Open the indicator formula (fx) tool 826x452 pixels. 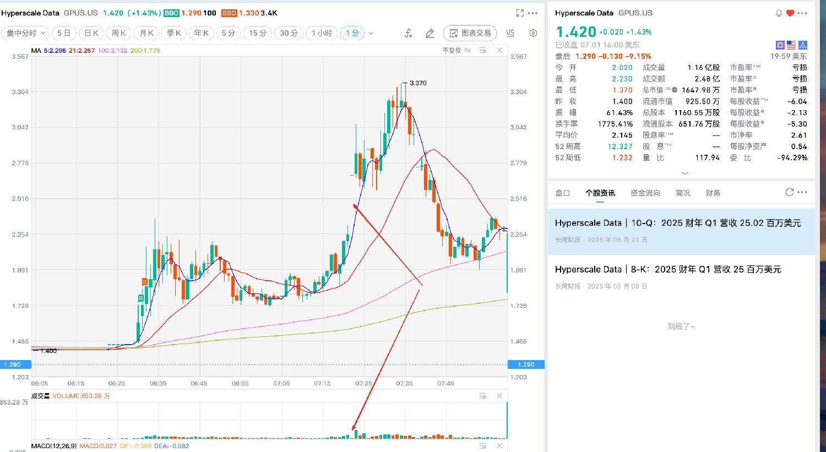click(408, 33)
